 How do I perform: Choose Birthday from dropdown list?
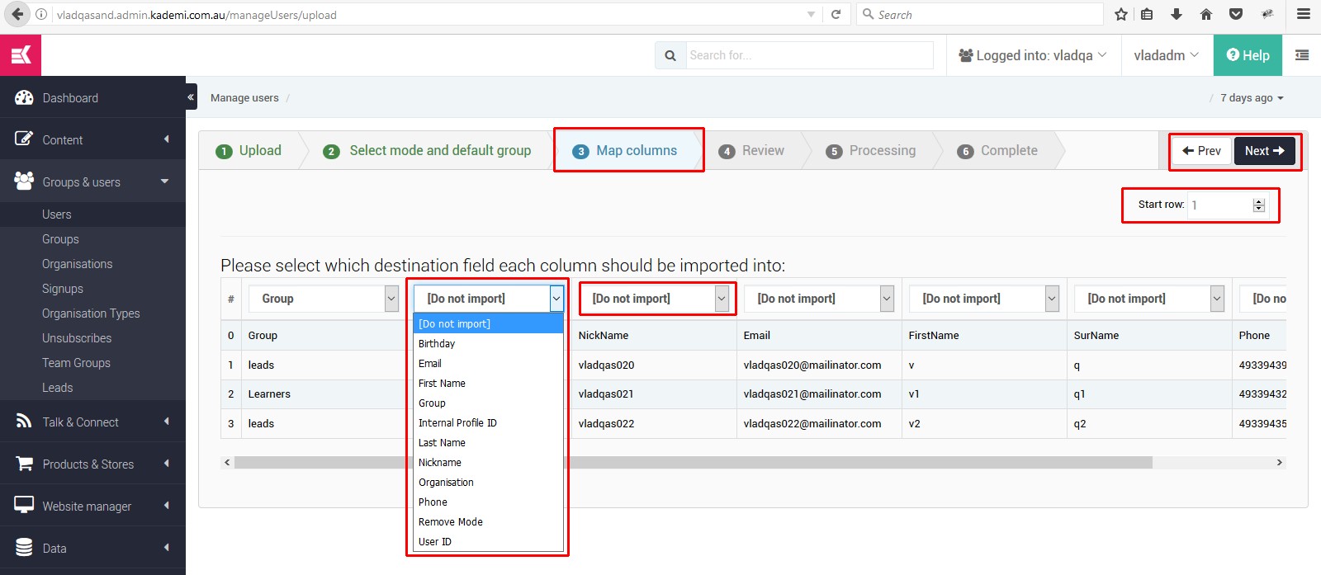(x=488, y=343)
